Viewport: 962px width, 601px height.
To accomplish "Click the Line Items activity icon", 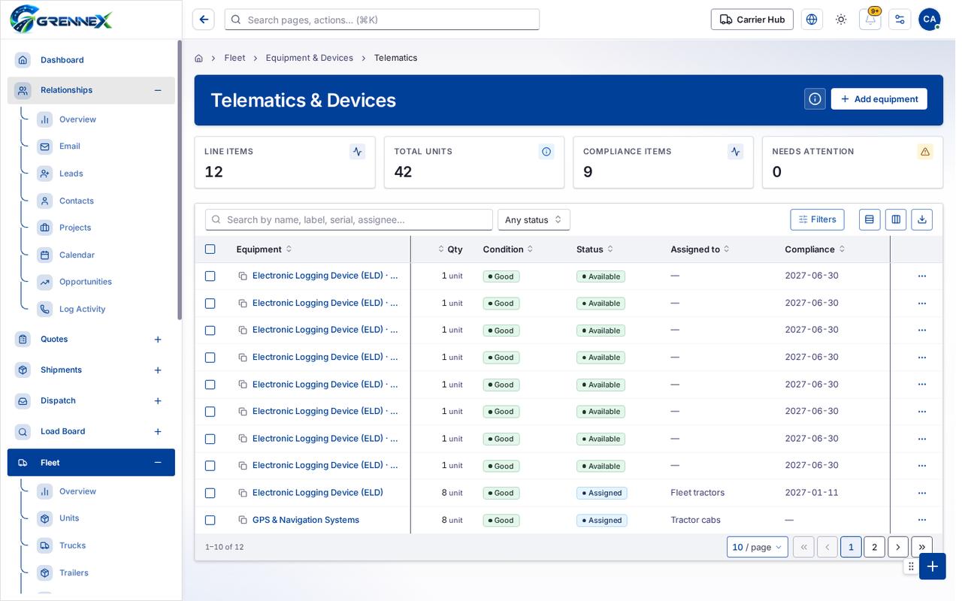I will click(x=358, y=152).
